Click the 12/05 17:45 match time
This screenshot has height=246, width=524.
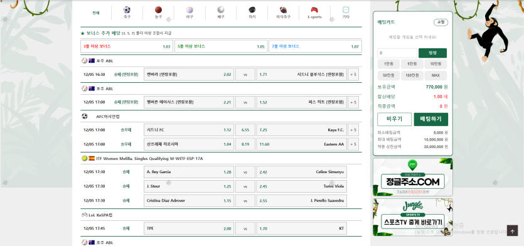(94, 228)
